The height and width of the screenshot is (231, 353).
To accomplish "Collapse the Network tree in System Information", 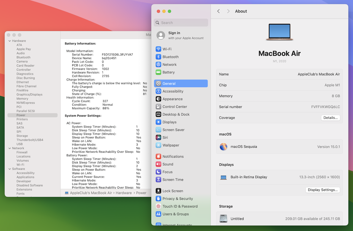I will pyautogui.click(x=10, y=148).
